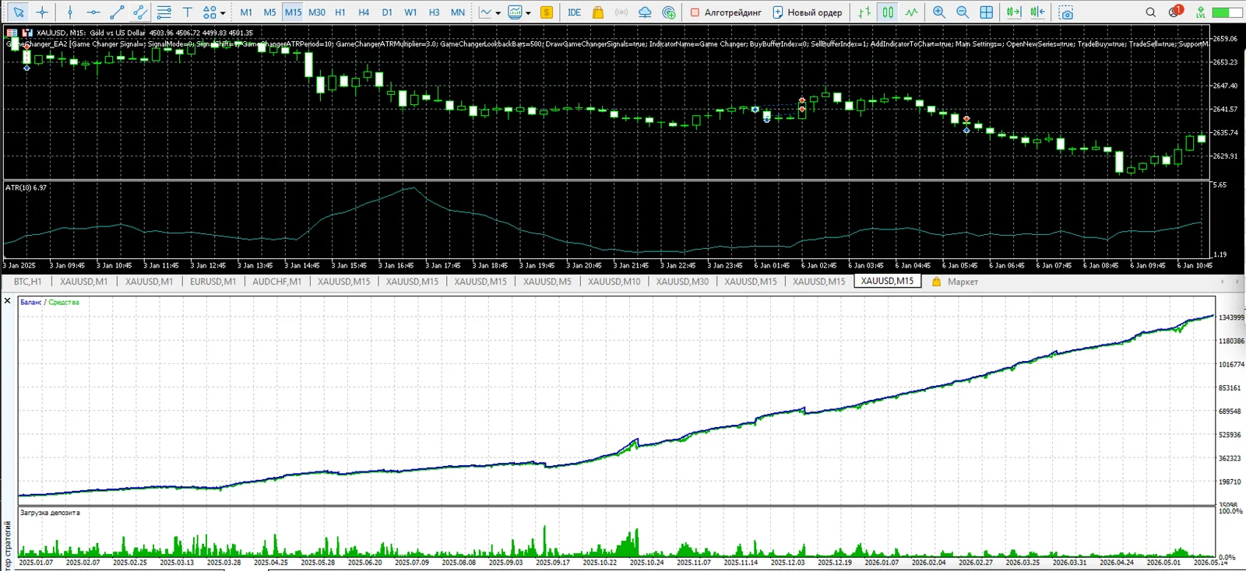Open the IDE MetaEditor
The width and height of the screenshot is (1246, 571).
(575, 12)
